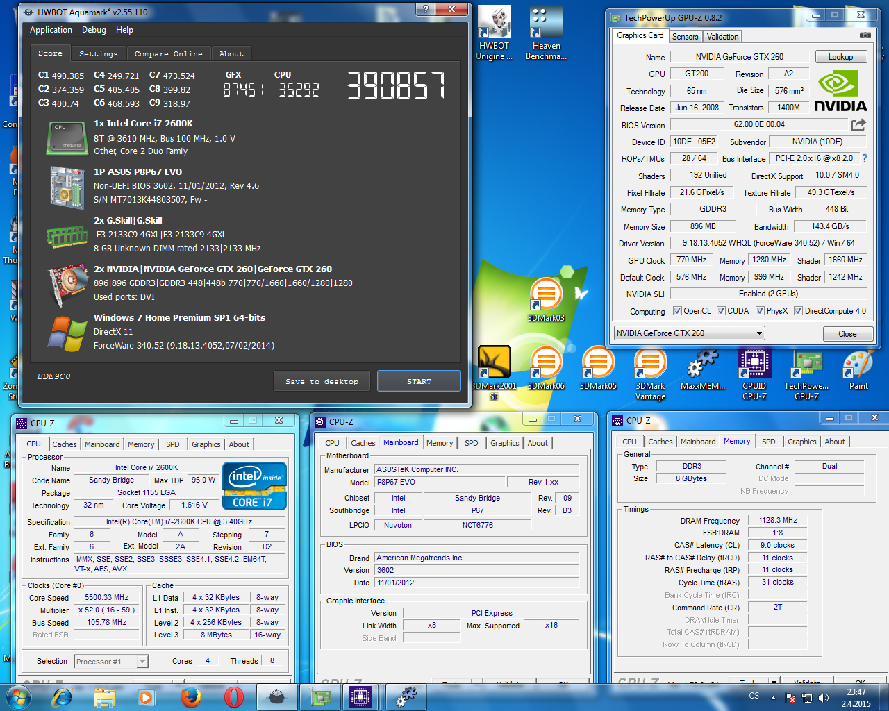Open the Validation tab in GPU-Z
Viewport: 889px width, 711px height.
tap(722, 37)
